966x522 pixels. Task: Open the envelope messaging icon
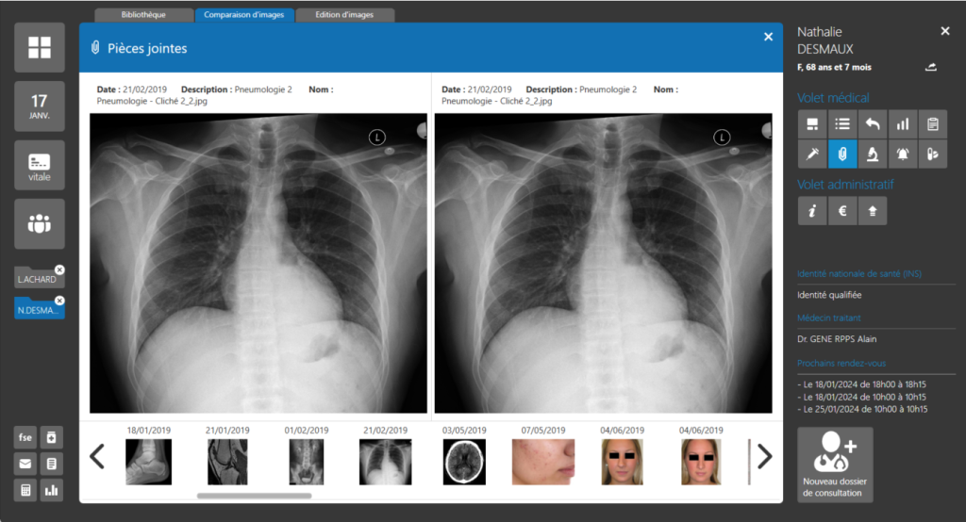(x=25, y=464)
